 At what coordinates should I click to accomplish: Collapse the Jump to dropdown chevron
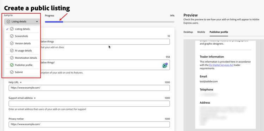37,21
